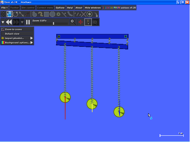190x142 pixels.
Task: Select the Move tool with four arrows
Action: [x=3, y=14]
